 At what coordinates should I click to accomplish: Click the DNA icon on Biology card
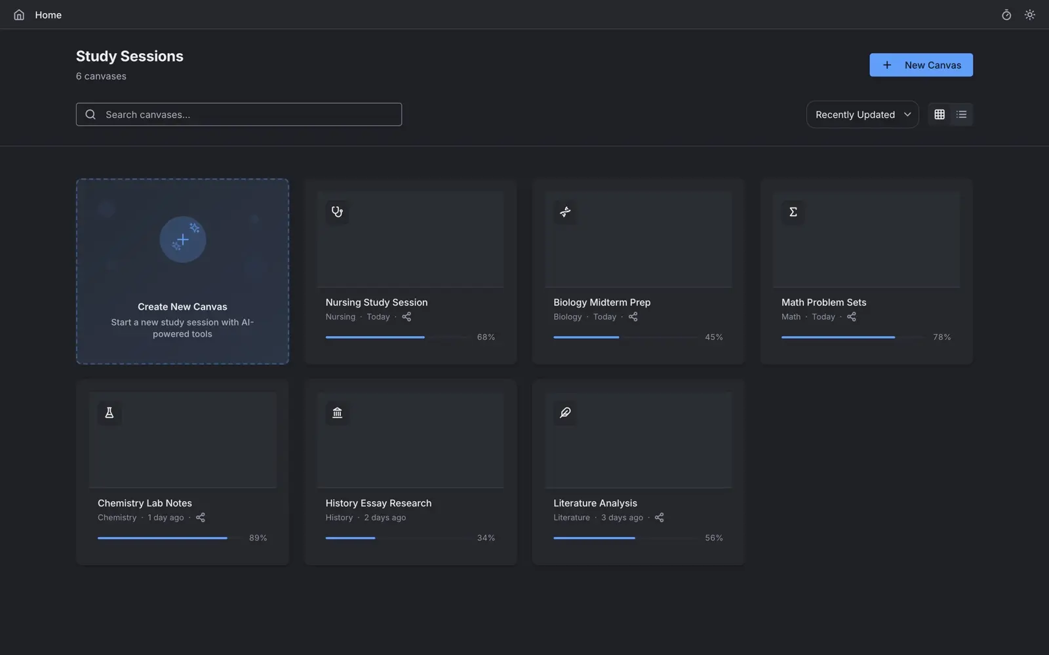[x=565, y=212]
